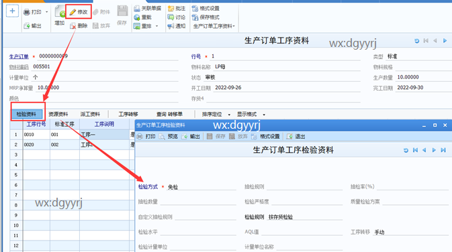This screenshot has height=252, width=452.
Task: Click the Add (增加) toolbar button
Action: [60, 16]
